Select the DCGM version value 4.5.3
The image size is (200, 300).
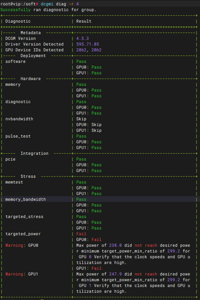tap(83, 38)
